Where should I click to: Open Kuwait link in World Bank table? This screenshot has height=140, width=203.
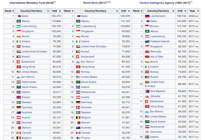tap(85, 52)
